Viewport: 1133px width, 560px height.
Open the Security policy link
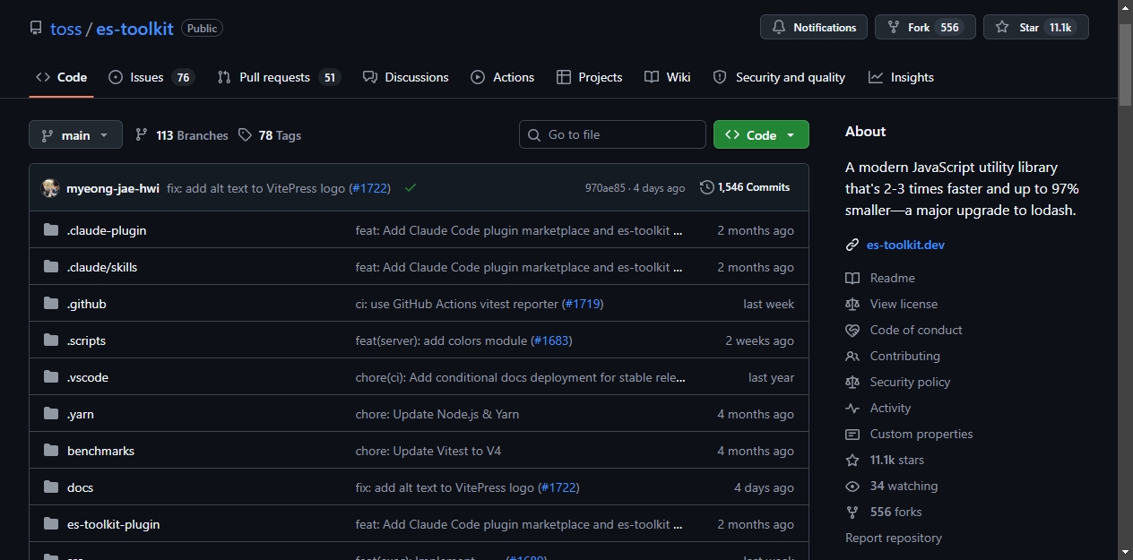point(910,382)
